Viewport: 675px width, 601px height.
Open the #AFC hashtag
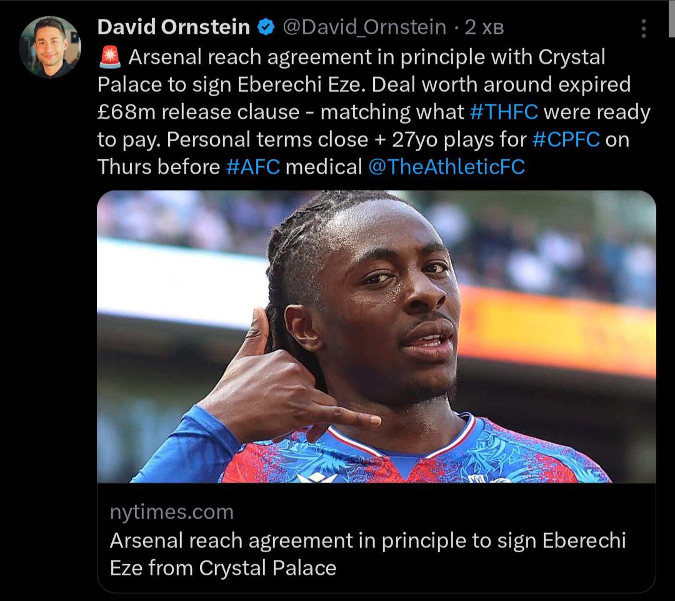(x=252, y=167)
